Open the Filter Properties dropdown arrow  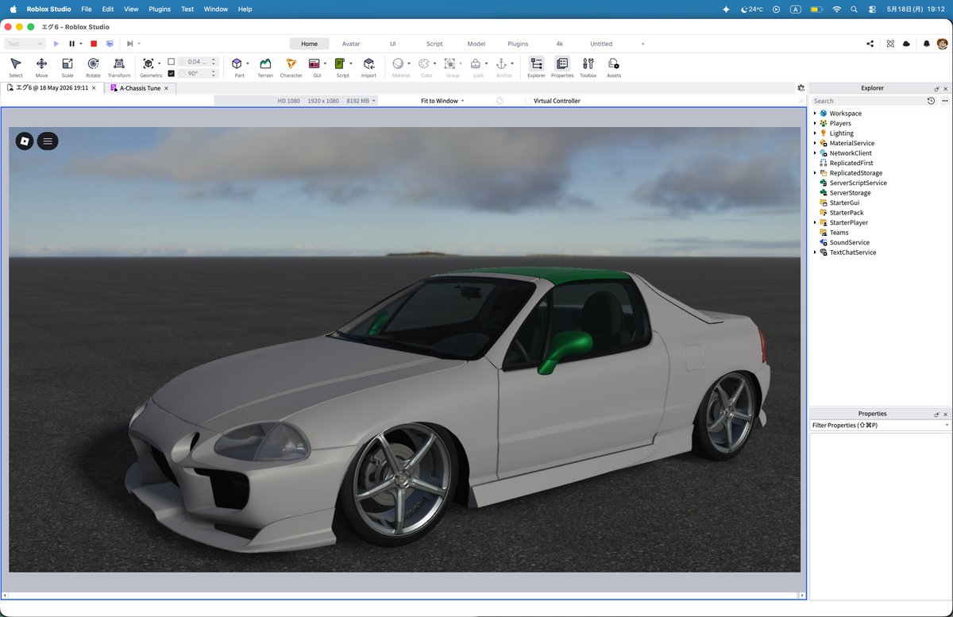[x=947, y=426]
